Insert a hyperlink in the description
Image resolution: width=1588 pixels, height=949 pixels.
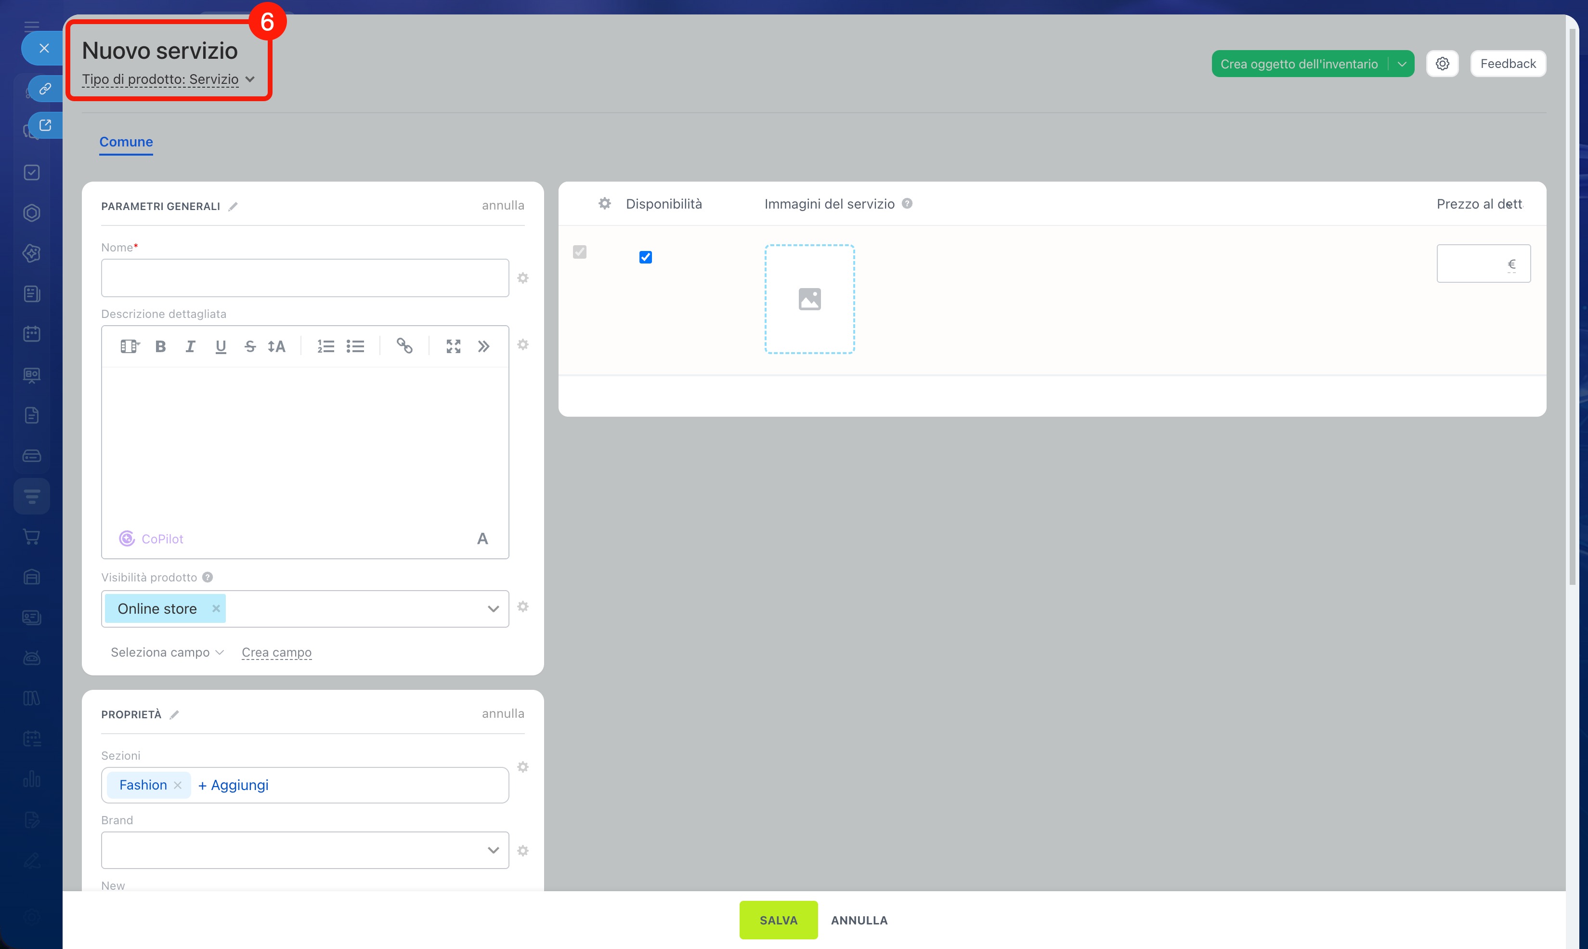click(x=404, y=346)
